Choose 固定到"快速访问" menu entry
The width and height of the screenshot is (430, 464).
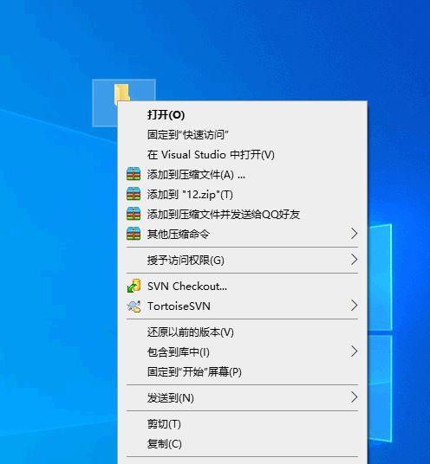[242, 135]
